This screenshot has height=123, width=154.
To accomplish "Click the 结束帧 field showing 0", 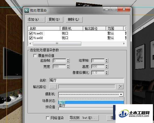I will click(x=98, y=60).
